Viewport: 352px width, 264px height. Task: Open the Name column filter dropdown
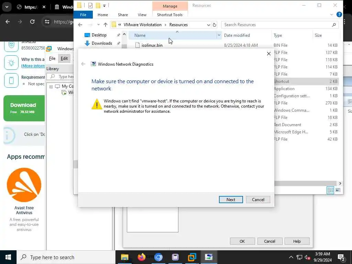point(219,35)
